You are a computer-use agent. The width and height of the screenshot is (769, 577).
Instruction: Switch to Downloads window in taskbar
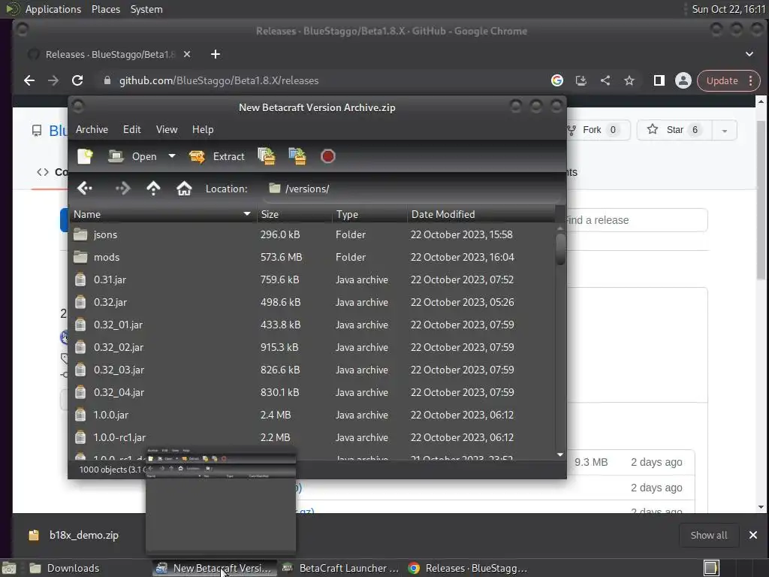86,568
